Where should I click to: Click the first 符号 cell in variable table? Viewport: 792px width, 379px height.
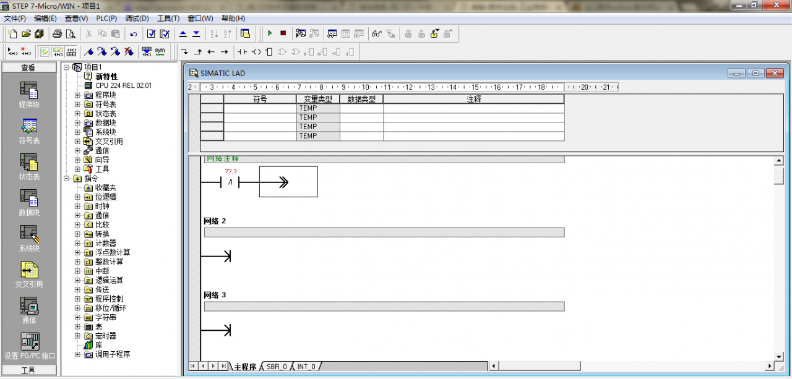click(260, 108)
